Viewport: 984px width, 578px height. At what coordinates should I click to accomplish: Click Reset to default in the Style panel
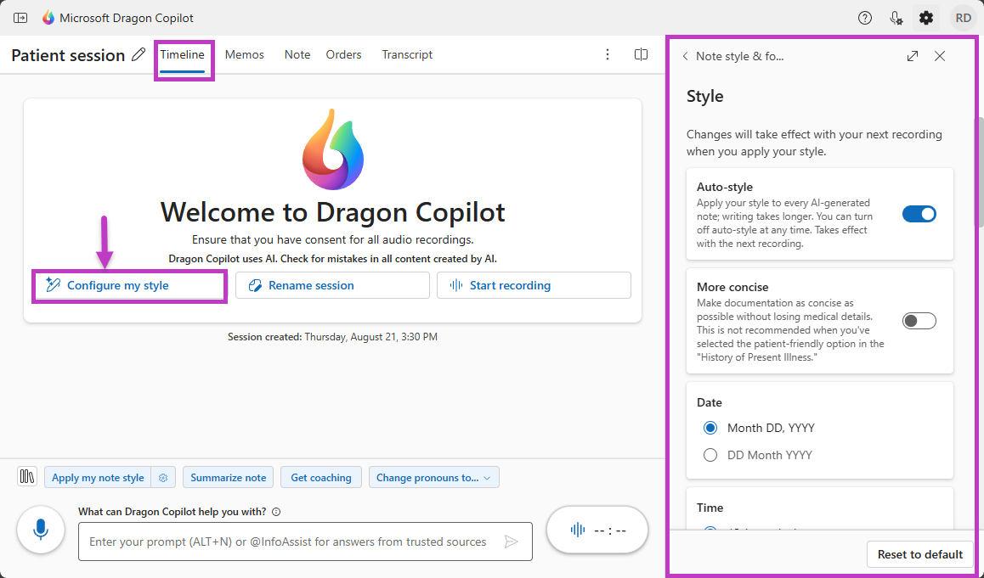[919, 554]
